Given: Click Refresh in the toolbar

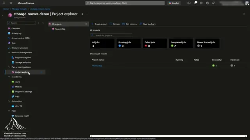Looking at the screenshot, I should [115, 24].
